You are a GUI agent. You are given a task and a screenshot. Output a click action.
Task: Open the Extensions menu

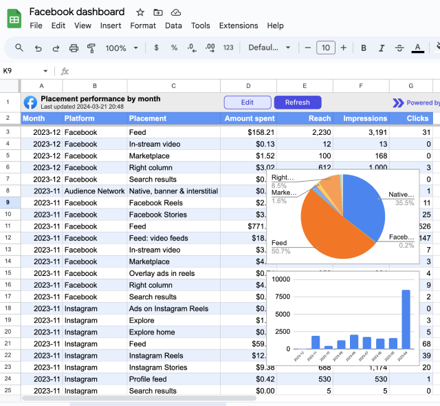tap(239, 25)
